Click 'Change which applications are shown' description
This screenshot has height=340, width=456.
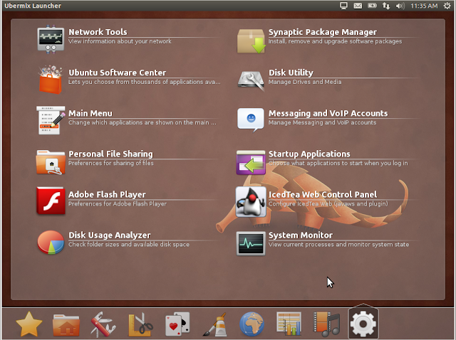pos(142,122)
